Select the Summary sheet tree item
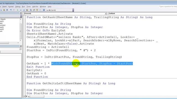The image size is (177, 99). [3, 25]
